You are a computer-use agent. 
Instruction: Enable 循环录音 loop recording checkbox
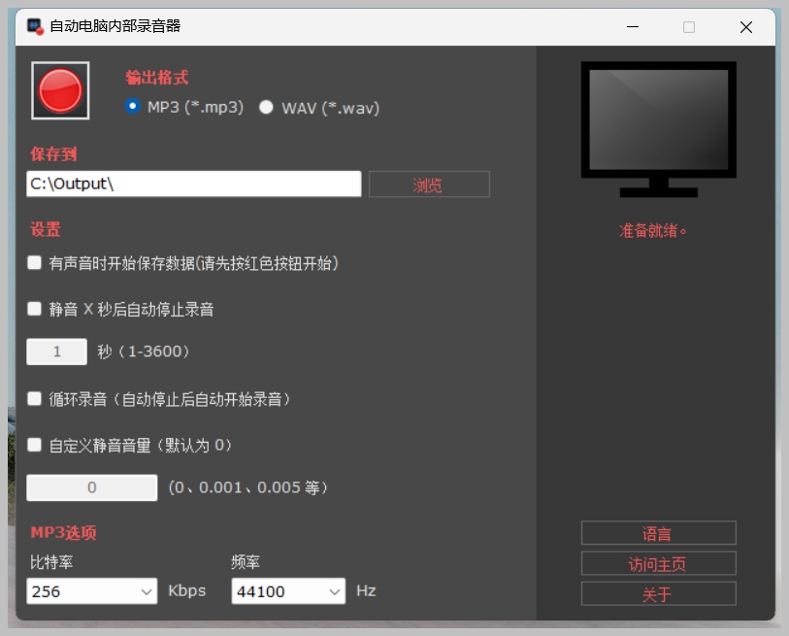(34, 399)
